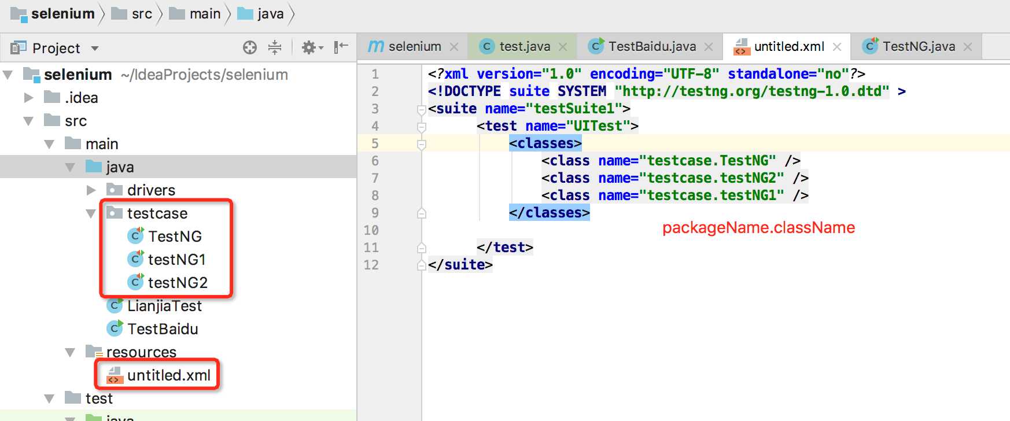Click the drivers package folder icon

115,190
